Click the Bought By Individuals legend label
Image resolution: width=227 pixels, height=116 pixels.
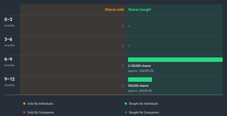coord(143,104)
